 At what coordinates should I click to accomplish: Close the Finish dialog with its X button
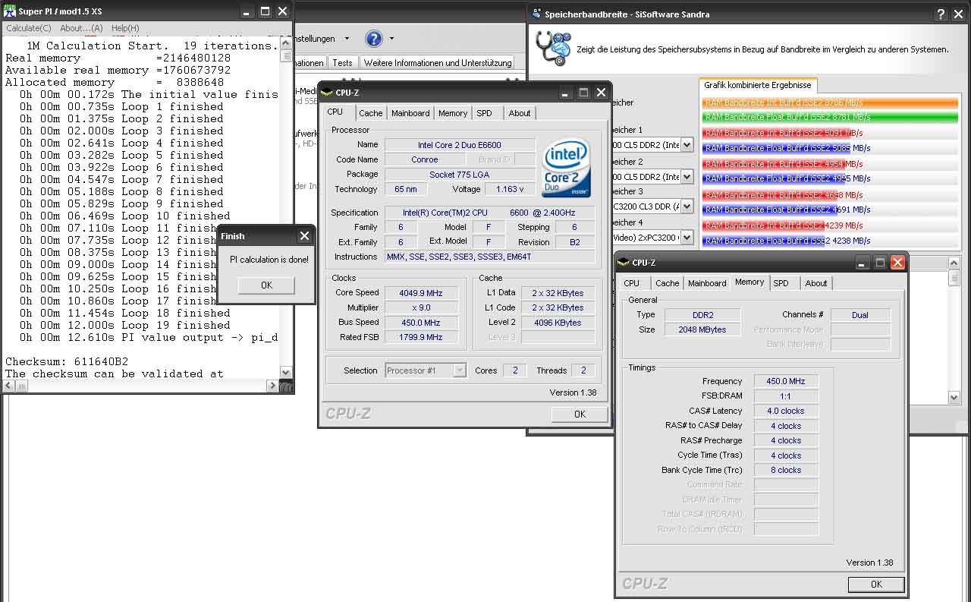point(304,236)
